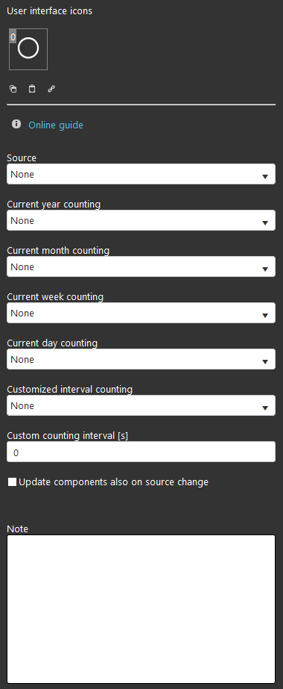Click the clipboard paste icon
Screen dimensions: 283x689
pos(32,89)
